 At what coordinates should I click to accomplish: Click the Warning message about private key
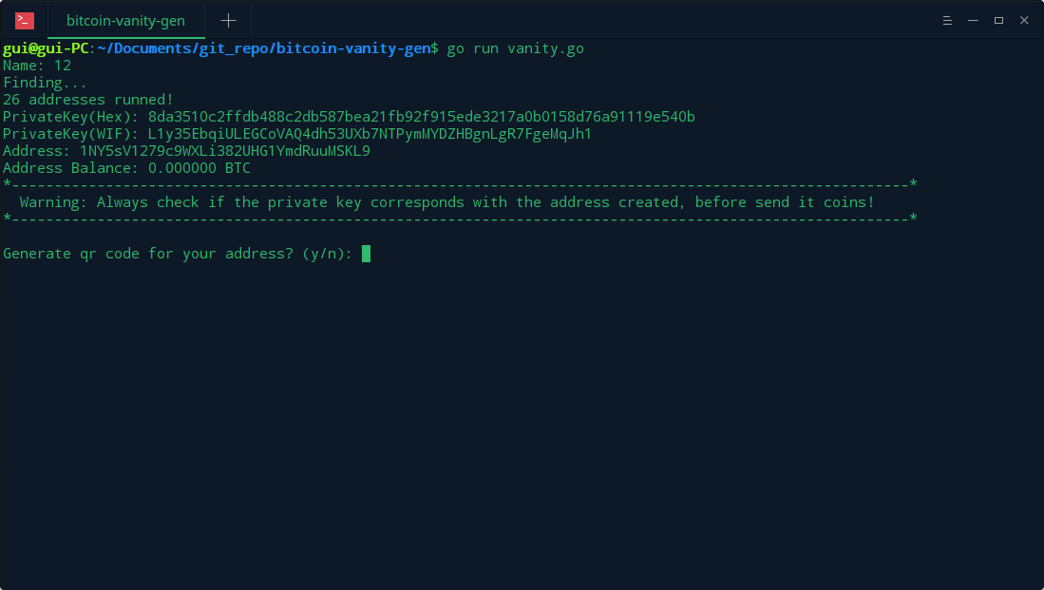(446, 202)
